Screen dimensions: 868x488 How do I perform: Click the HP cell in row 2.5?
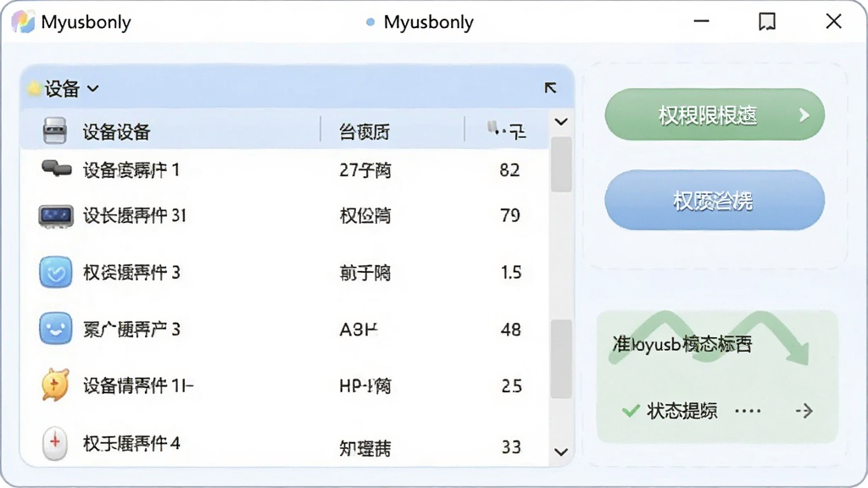[365, 385]
